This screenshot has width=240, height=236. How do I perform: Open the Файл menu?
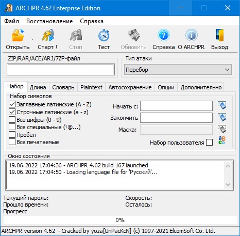[x=11, y=21]
